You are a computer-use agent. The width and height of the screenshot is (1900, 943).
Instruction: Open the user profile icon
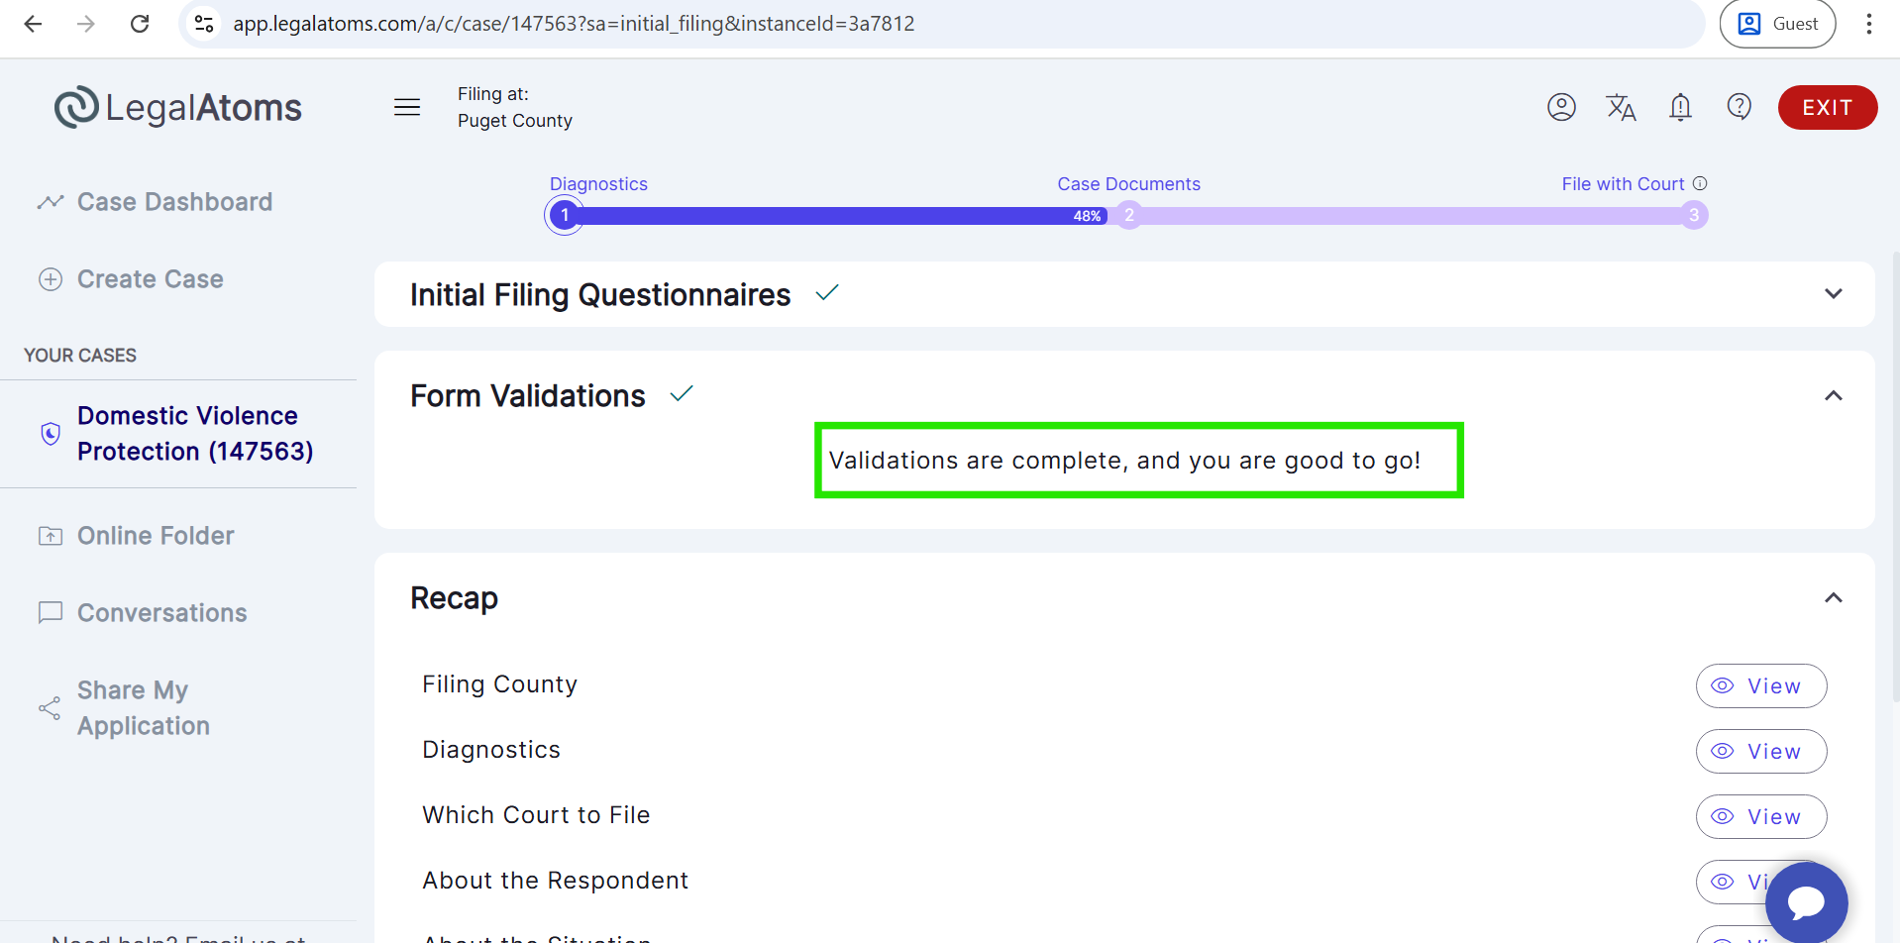[x=1561, y=107]
